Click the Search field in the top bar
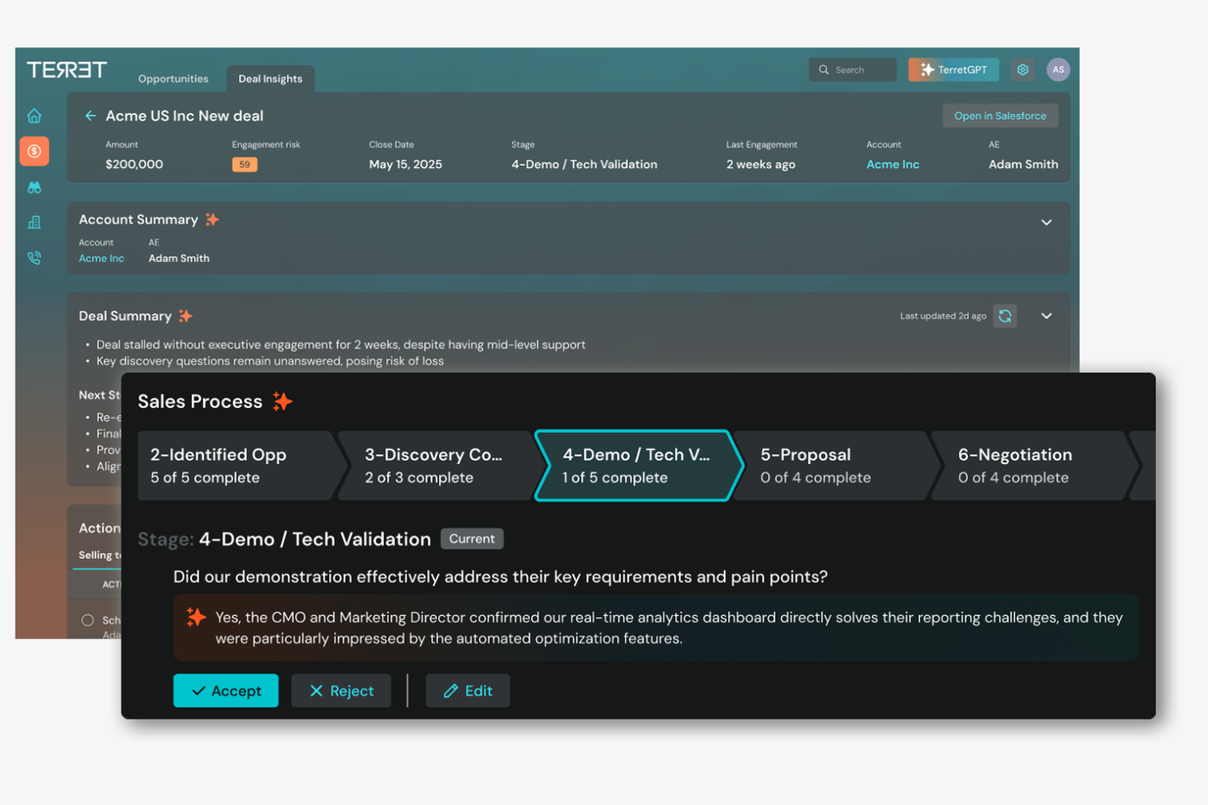 (x=852, y=69)
